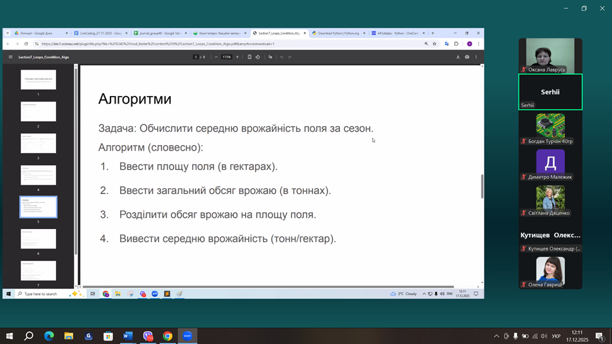
Task: Open the tab search dropdown arrow
Action: click(x=8, y=33)
